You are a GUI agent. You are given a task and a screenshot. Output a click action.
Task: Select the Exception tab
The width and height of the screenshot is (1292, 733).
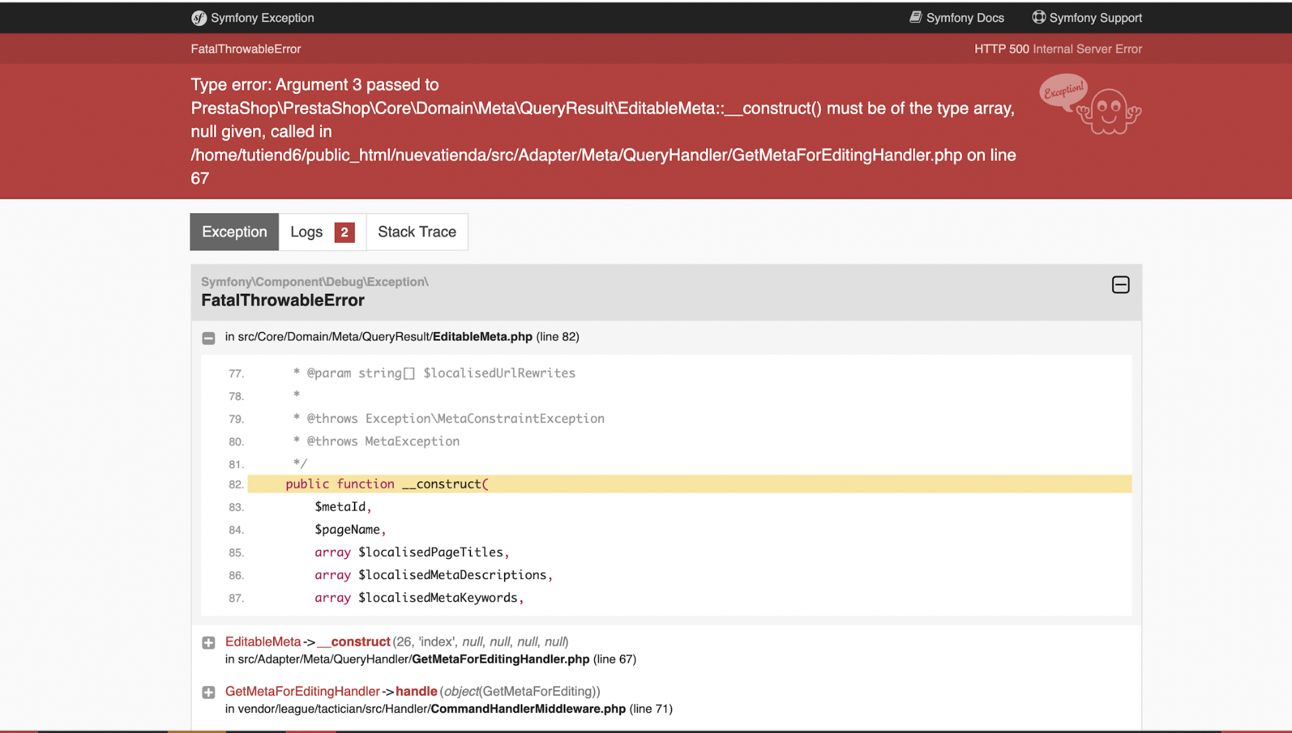point(234,232)
